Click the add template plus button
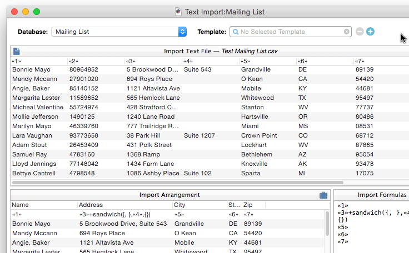Viewport: 409px width, 253px height. pos(370,32)
